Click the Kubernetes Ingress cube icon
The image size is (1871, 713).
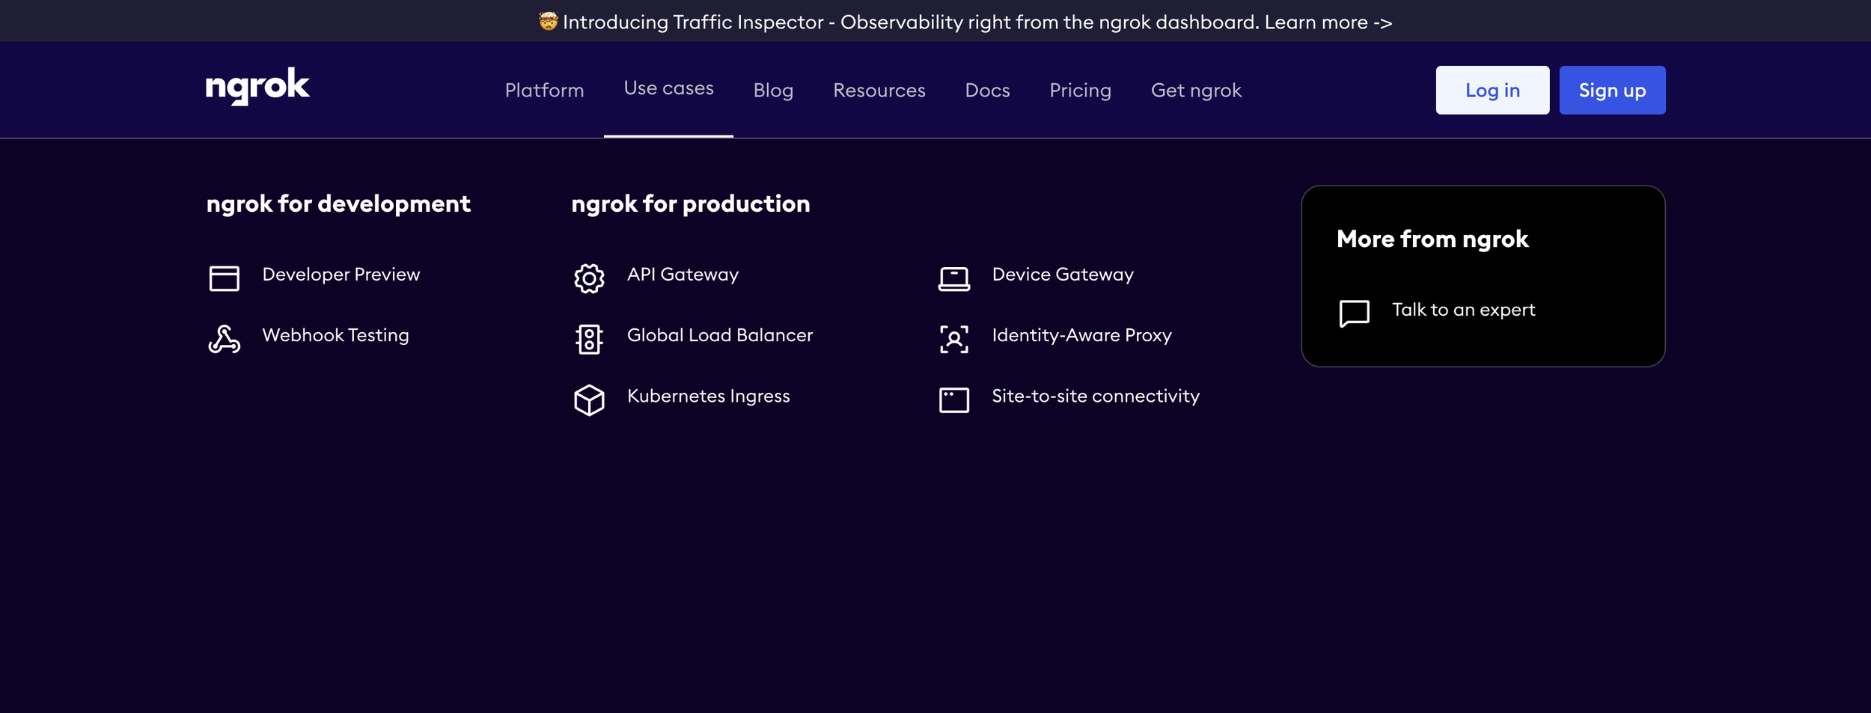(589, 400)
